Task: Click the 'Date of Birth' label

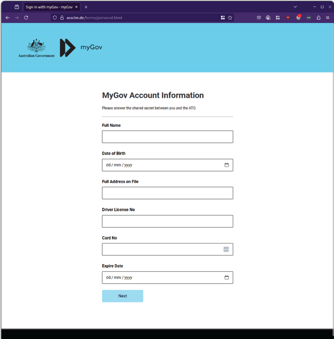Action: 114,153
